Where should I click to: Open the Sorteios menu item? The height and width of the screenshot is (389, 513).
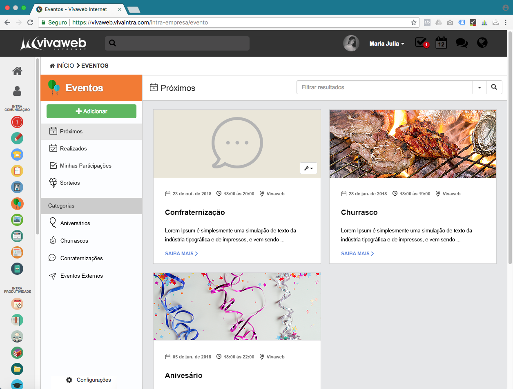pos(70,183)
